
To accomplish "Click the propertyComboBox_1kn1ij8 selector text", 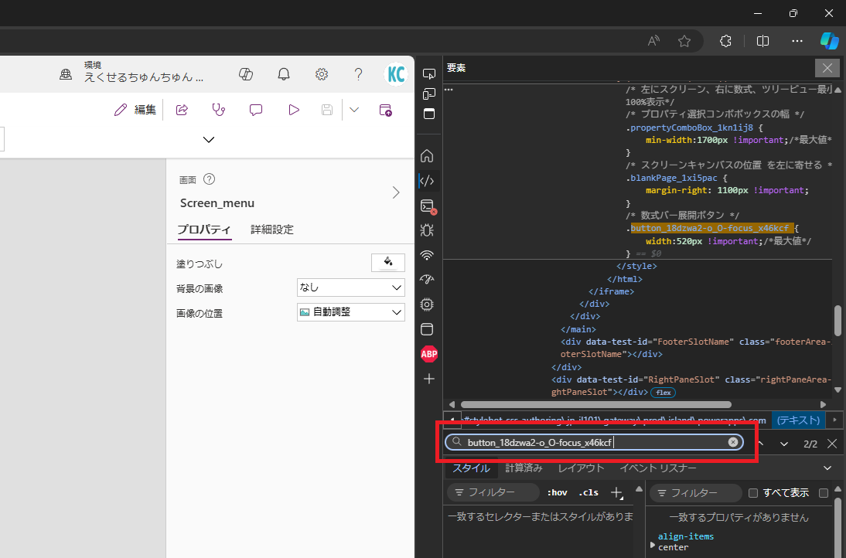I will coord(691,128).
